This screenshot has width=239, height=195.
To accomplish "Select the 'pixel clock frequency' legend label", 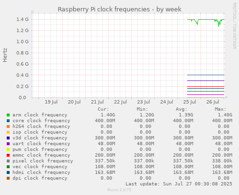I will 43,161.
